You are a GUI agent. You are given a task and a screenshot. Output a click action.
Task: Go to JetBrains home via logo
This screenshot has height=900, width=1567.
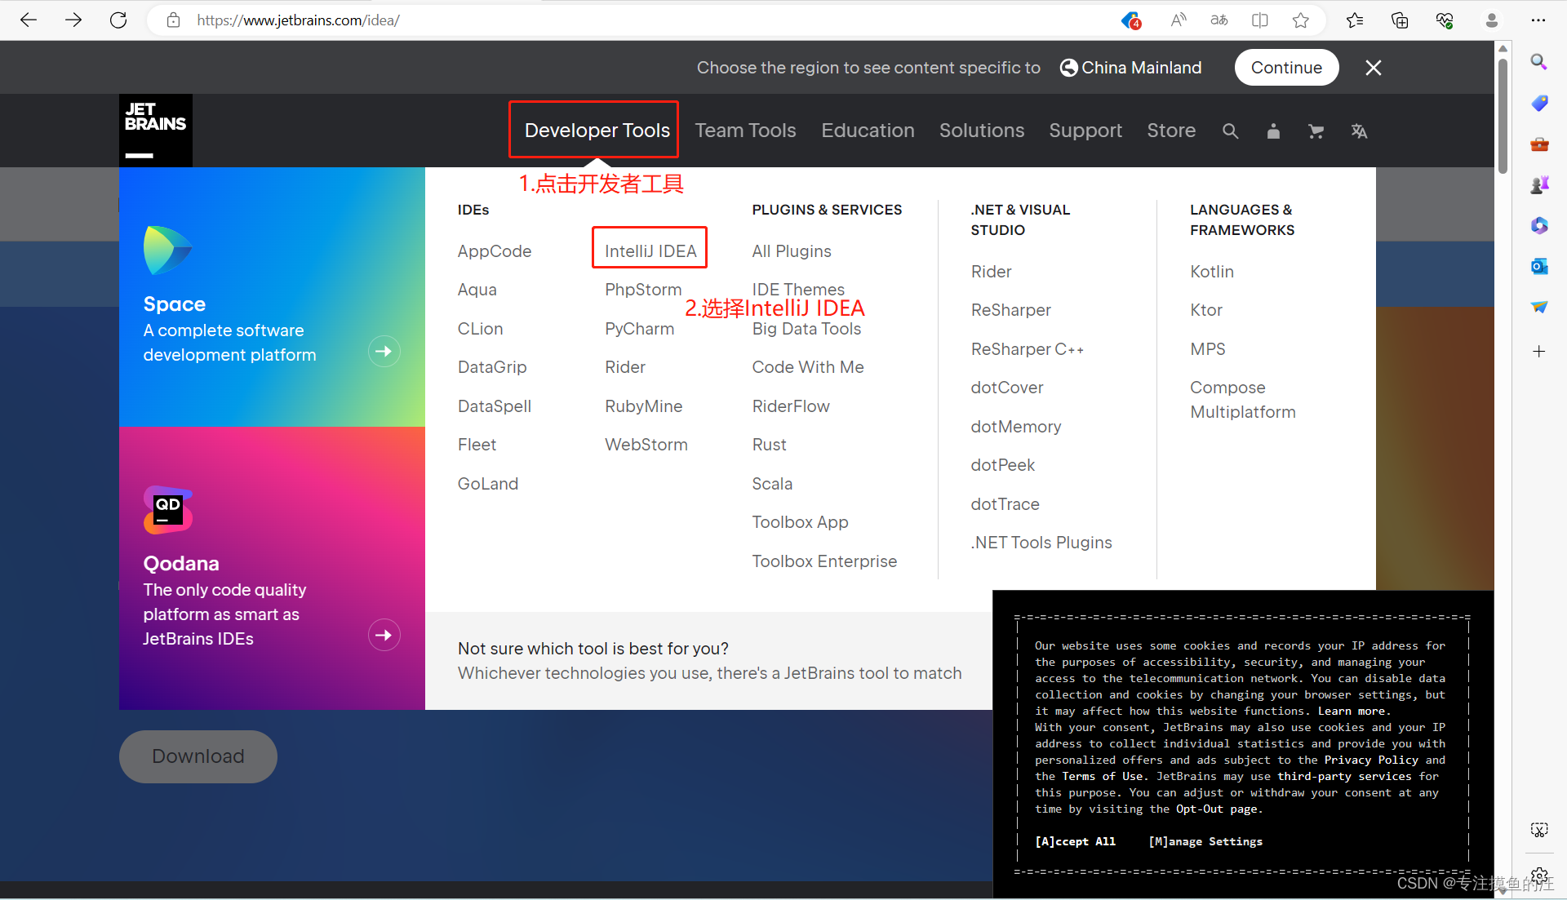click(156, 131)
